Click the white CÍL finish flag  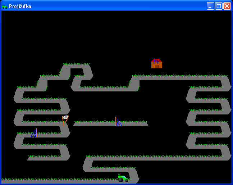tap(65, 117)
